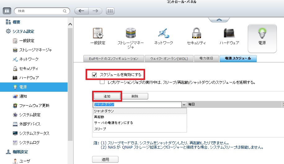Collapse the top icon bar chevron
This screenshot has width=284, height=164.
coord(219,20)
